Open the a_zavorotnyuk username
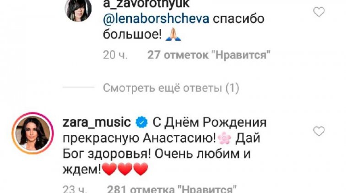The width and height of the screenshot is (346, 193). 146,4
